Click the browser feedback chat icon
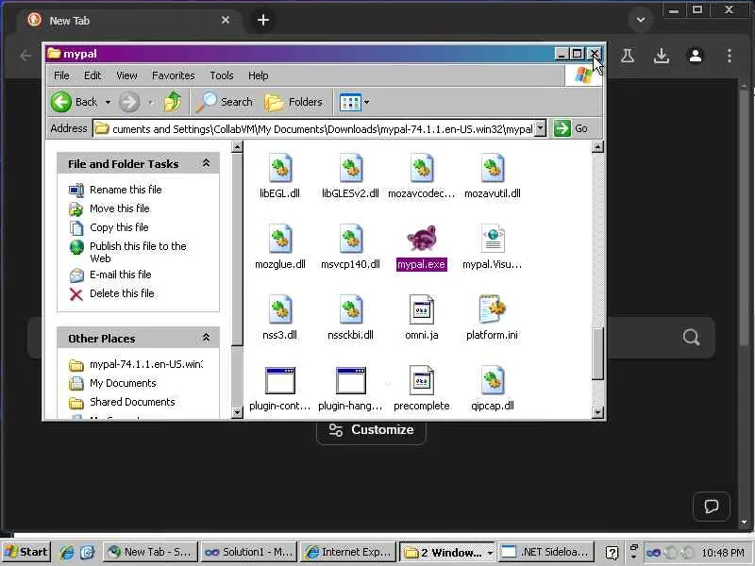Viewport: 755px width, 566px height. point(712,506)
